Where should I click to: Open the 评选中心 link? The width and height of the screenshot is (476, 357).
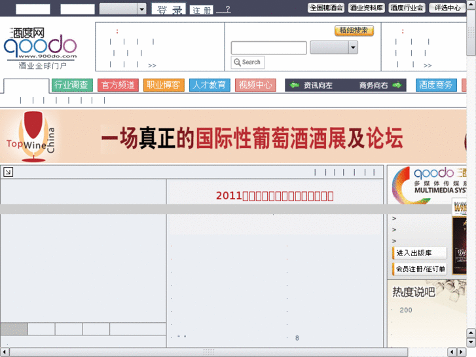pyautogui.click(x=447, y=8)
